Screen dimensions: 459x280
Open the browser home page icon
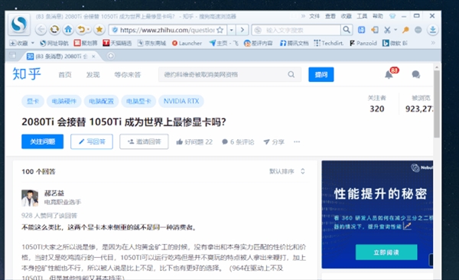(x=68, y=29)
